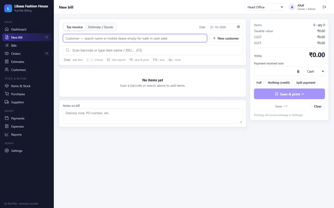
Task: Click the Estimates sheet icon
Action: 7,62
